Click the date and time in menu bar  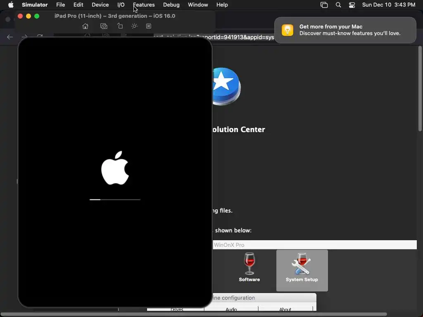388,5
